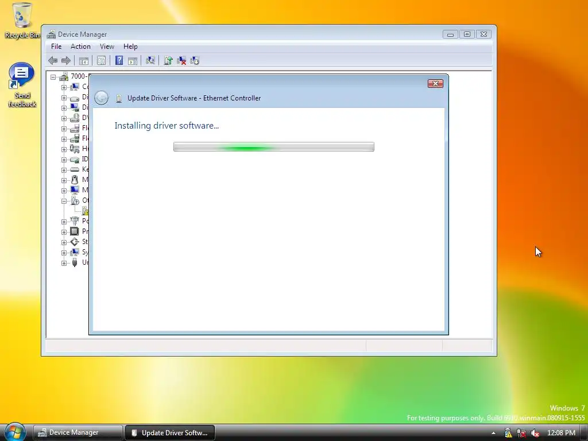Click the Disable device icon with down arrow
Screen dimensions: 588x441
[x=195, y=60]
